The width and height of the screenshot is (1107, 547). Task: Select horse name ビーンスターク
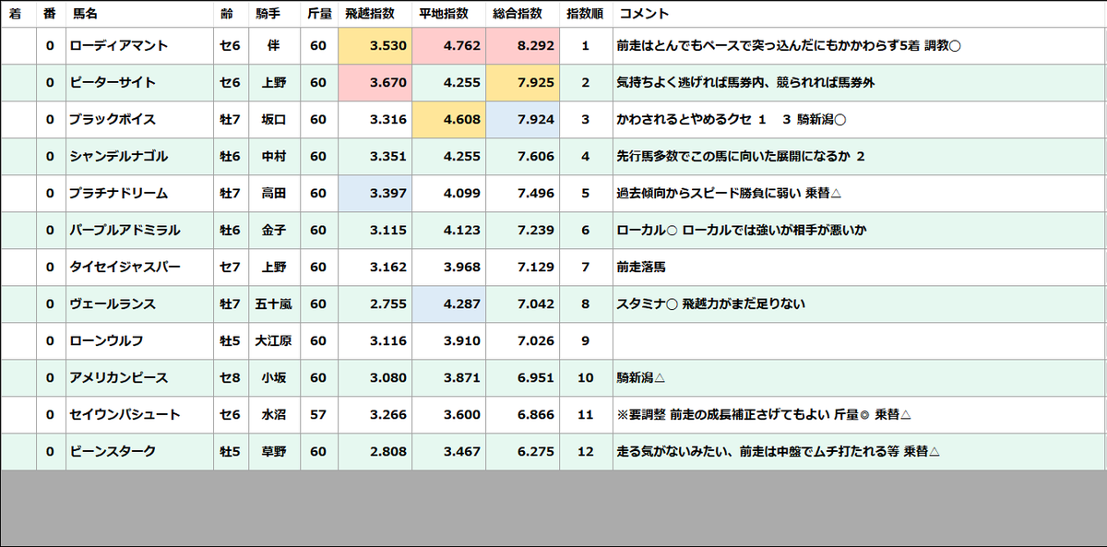click(113, 452)
